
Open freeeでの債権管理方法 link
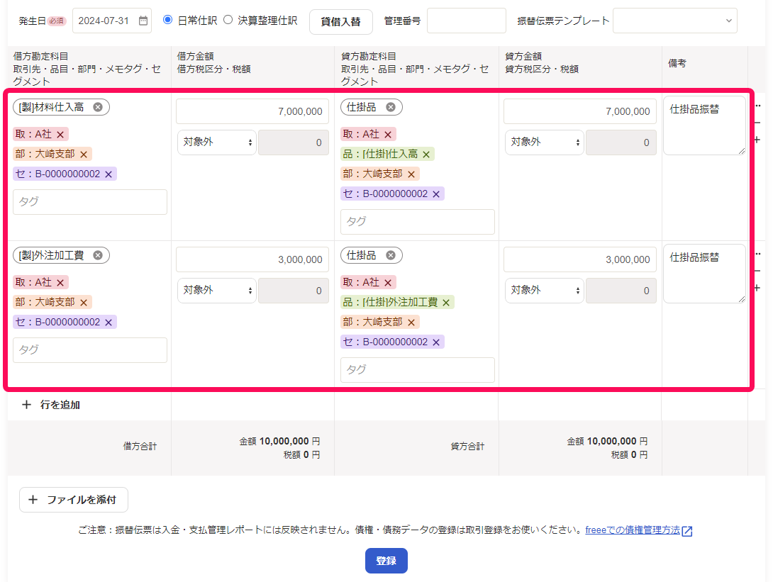633,530
